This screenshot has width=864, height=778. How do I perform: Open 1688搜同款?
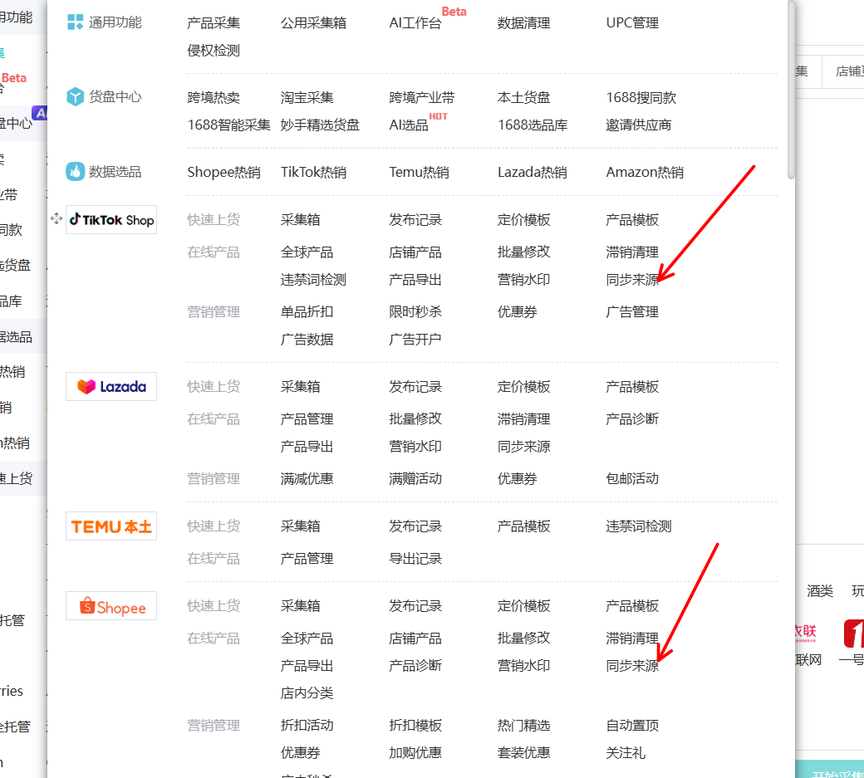point(641,98)
